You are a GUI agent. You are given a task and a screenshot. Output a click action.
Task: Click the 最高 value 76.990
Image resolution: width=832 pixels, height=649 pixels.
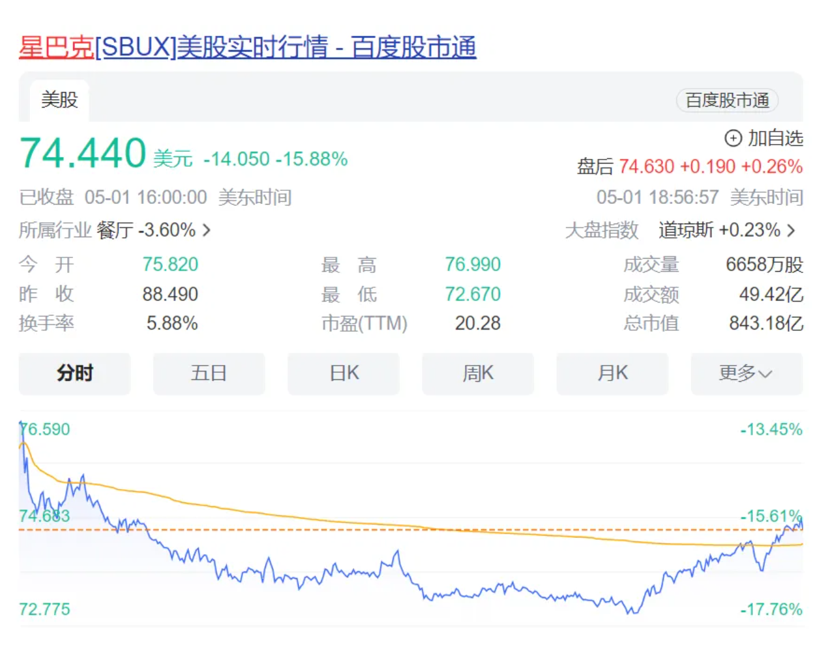[473, 265]
